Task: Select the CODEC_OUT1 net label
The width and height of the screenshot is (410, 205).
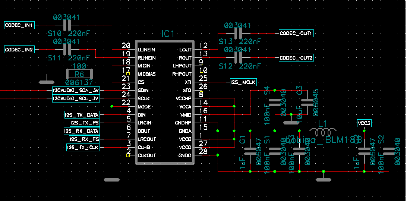Action: (296, 34)
